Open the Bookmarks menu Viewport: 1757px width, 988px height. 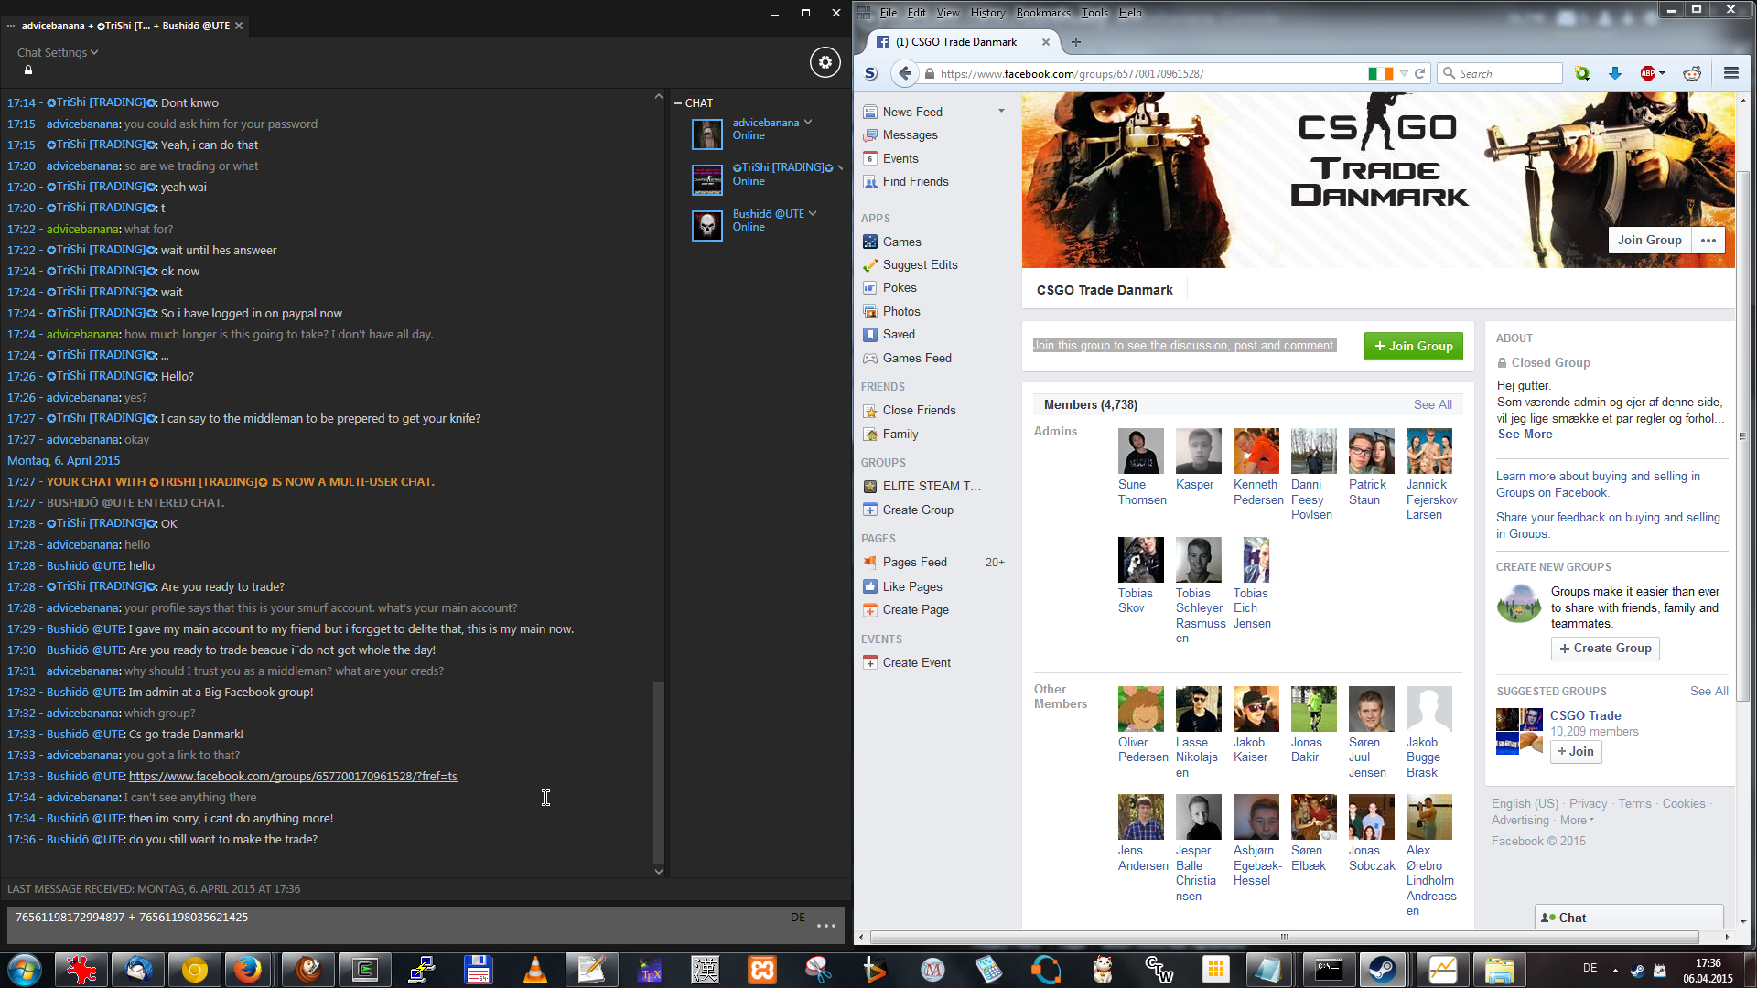1042,12
